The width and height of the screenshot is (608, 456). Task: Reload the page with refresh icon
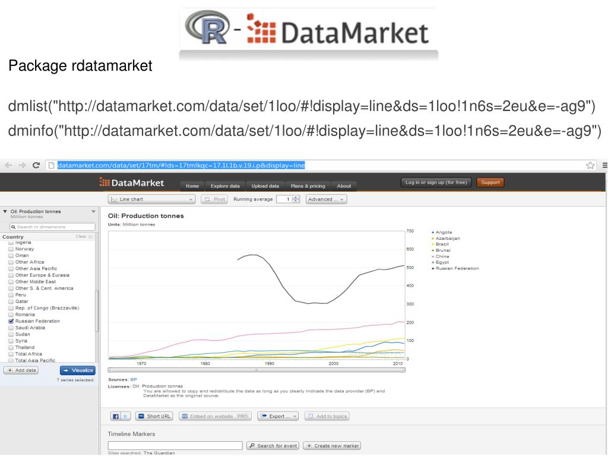(36, 165)
